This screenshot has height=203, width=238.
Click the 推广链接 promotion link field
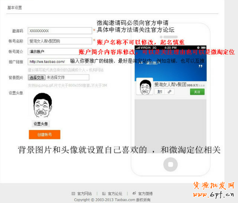coord(60,62)
